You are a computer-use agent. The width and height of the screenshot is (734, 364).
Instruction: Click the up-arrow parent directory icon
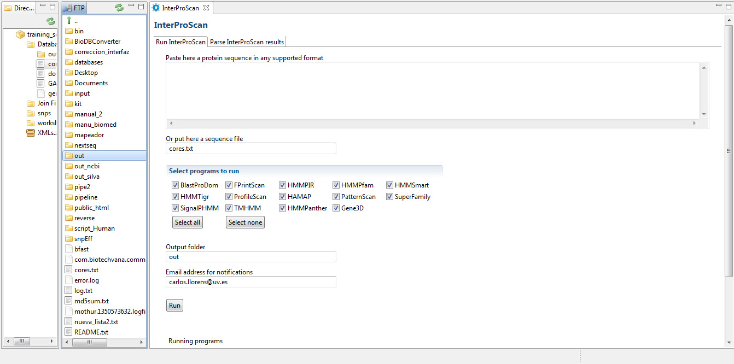69,21
